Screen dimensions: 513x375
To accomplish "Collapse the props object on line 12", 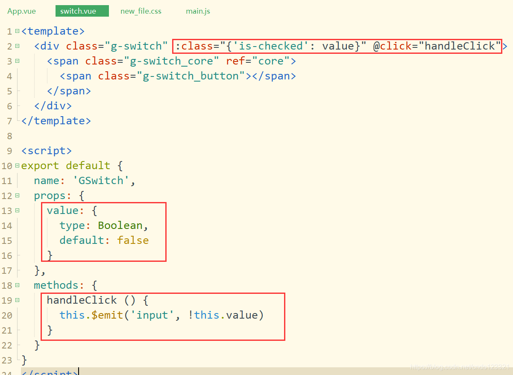I will pos(17,196).
